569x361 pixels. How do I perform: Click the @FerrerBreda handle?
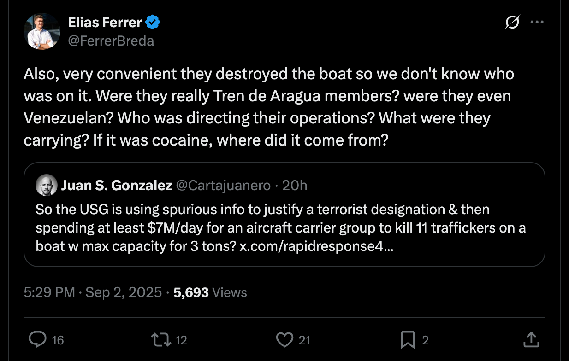point(111,41)
